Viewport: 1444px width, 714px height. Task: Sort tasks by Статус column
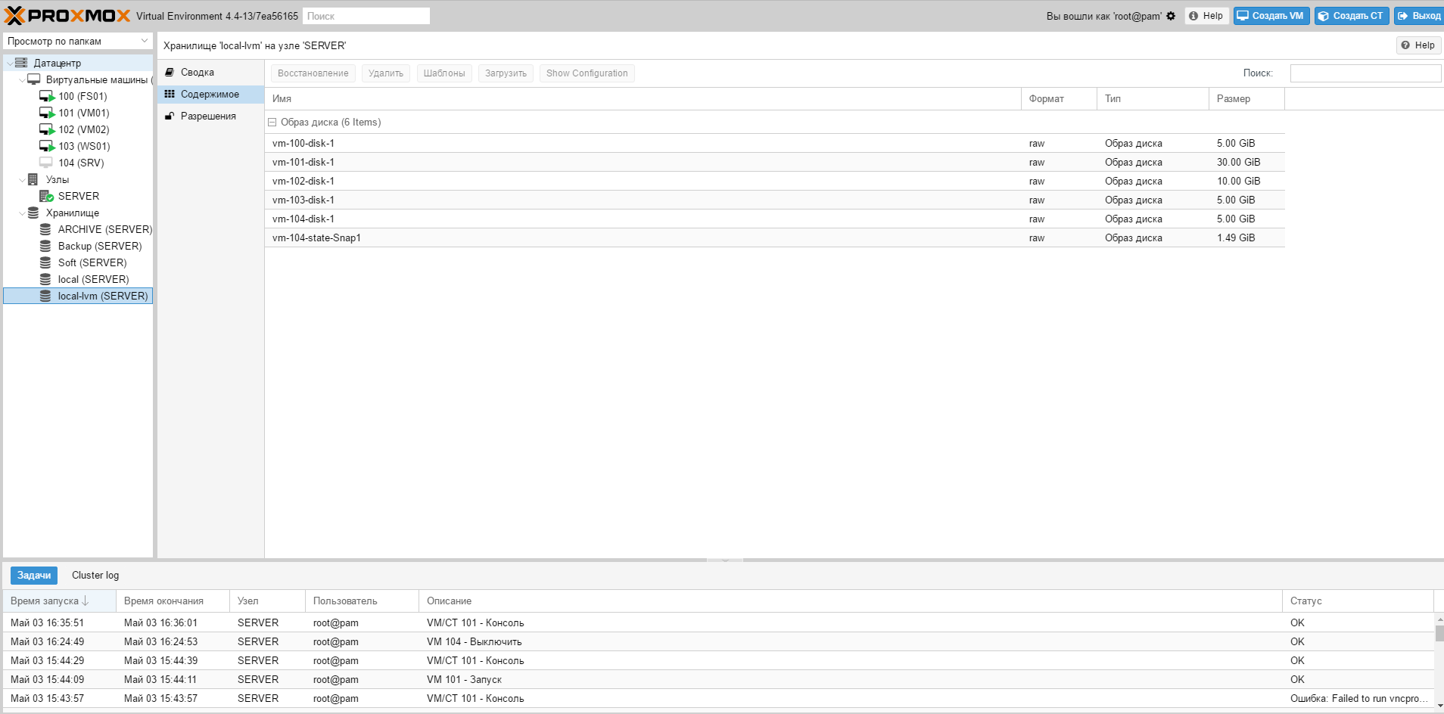[x=1358, y=601]
